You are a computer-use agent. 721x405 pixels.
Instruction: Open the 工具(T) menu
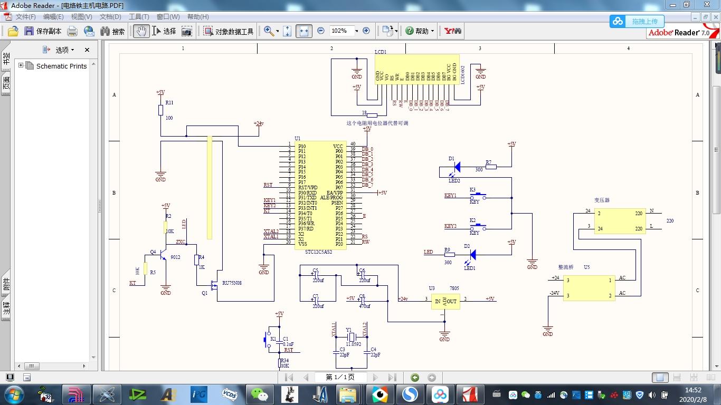[x=139, y=17]
